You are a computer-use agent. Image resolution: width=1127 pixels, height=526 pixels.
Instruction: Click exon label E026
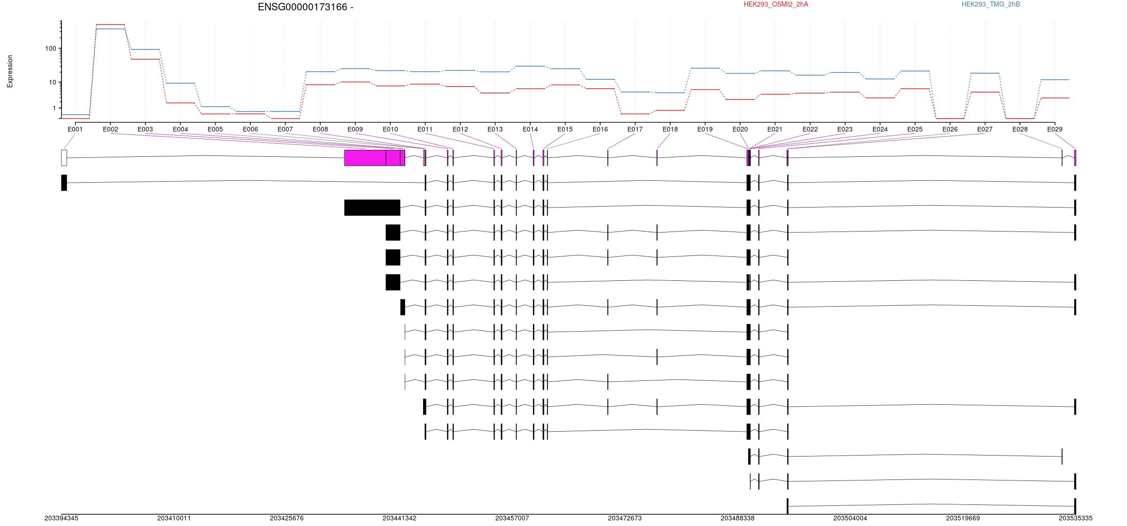pyautogui.click(x=950, y=129)
